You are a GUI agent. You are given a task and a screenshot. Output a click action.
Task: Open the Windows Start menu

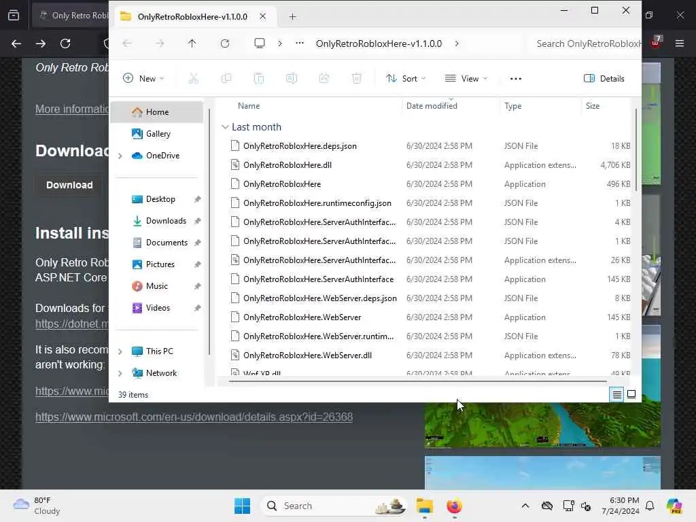[243, 506]
